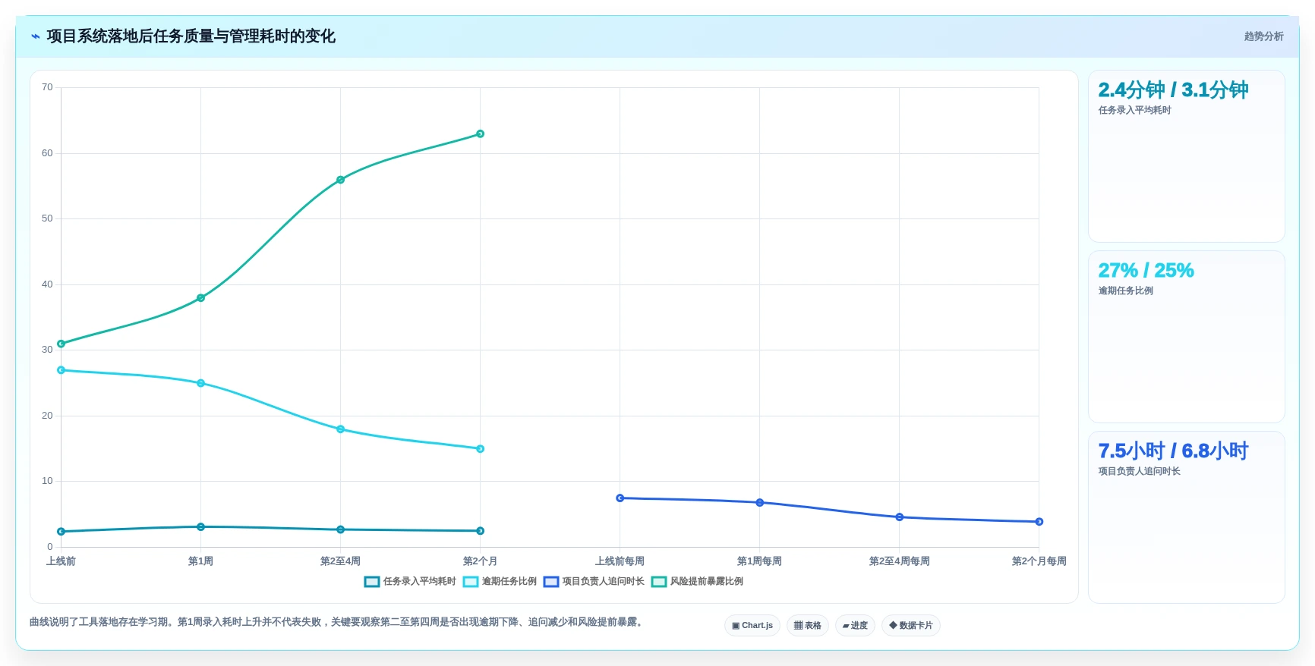Screen dimensions: 1315x666
Task: Click the teal entry-time point at 第2至4周
Action: point(340,529)
